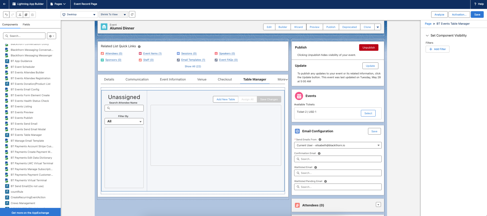
Task: Open the Attendees (0) quick link
Action: 114,54
